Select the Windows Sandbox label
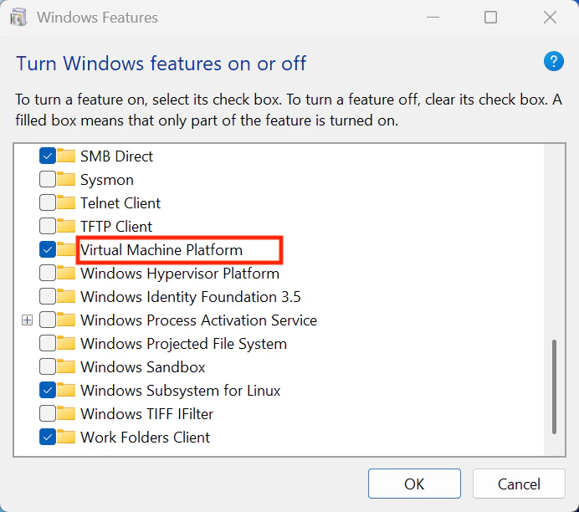 pyautogui.click(x=142, y=367)
